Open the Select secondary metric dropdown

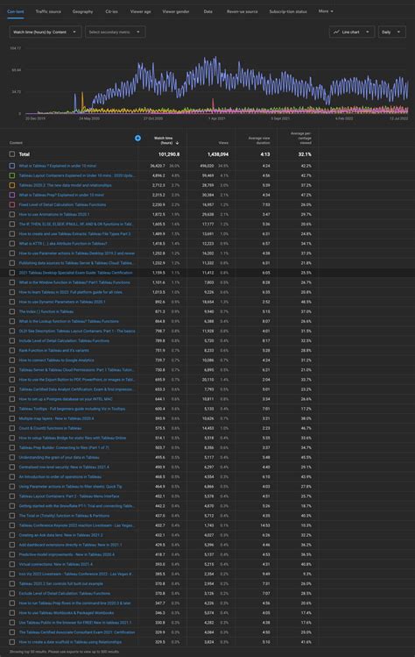115,32
